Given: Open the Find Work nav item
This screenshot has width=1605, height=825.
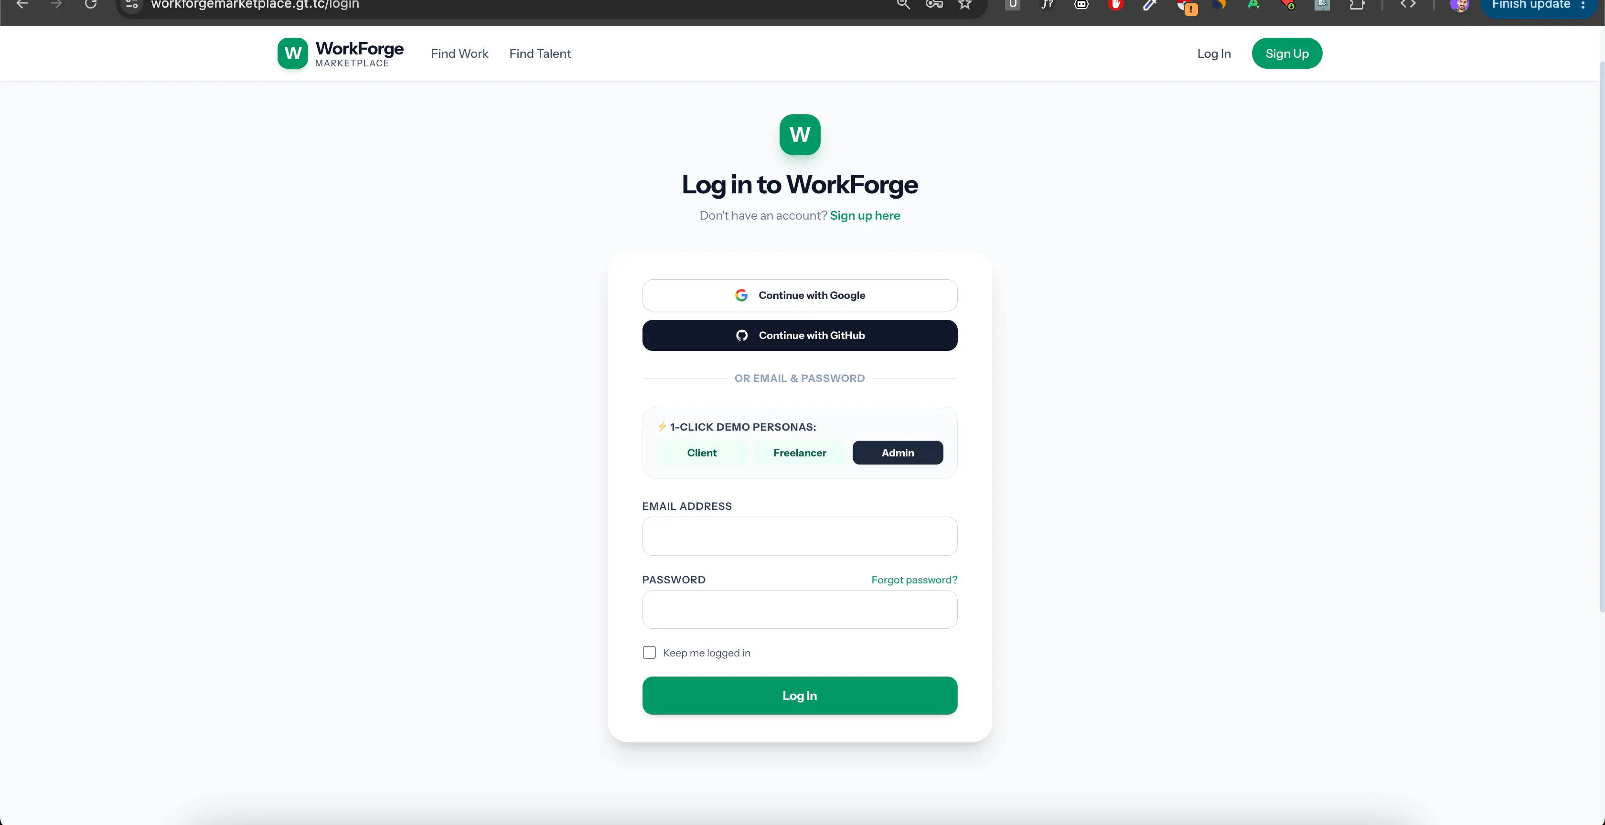Looking at the screenshot, I should [460, 53].
